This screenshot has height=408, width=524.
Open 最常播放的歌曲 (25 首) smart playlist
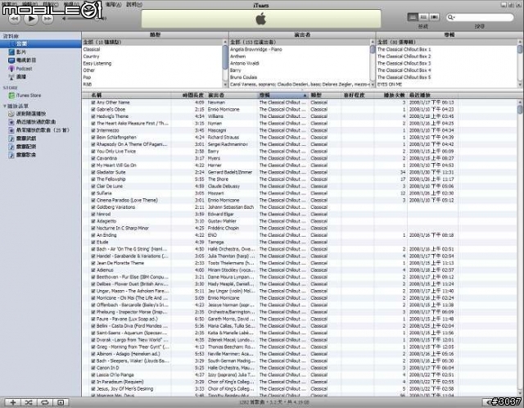point(40,130)
